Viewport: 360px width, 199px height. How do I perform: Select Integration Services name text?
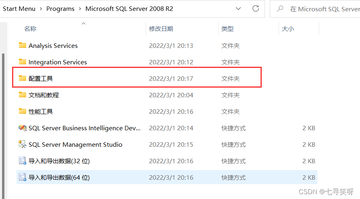click(x=58, y=62)
